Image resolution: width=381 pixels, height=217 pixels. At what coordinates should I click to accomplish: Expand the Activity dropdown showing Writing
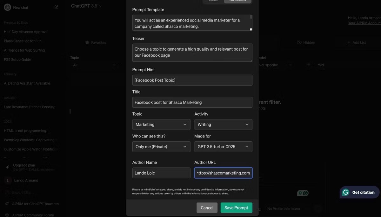(223, 124)
